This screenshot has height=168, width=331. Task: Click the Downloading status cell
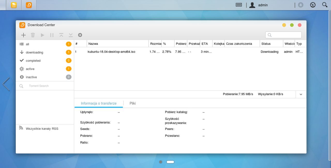pyautogui.click(x=269, y=52)
